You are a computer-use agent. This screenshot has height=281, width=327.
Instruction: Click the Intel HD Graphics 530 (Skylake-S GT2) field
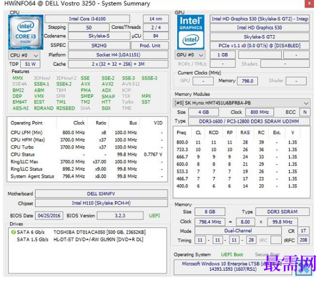pyautogui.click(x=260, y=19)
